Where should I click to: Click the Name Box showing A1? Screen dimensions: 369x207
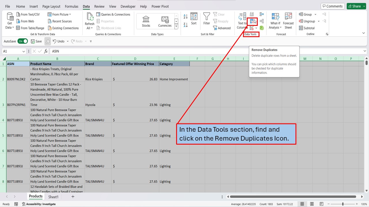pos(12,51)
